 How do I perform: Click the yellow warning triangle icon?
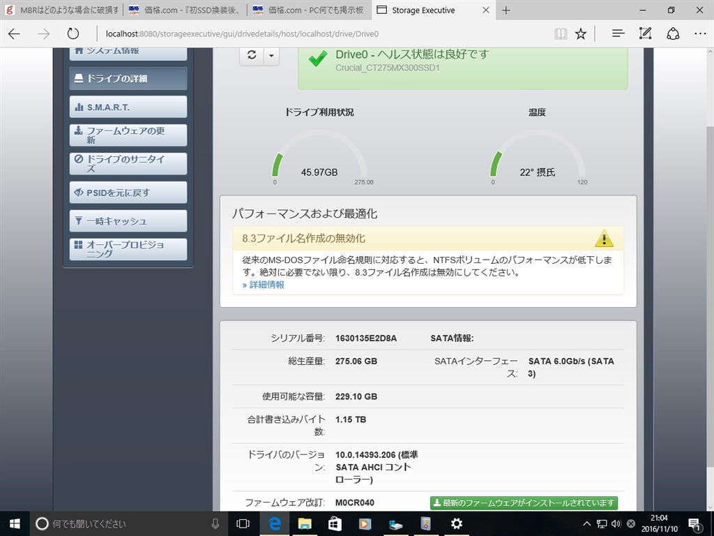[x=604, y=238]
